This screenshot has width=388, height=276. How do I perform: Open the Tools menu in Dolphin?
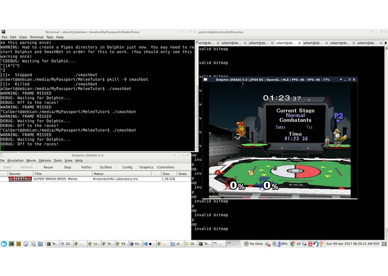58,161
